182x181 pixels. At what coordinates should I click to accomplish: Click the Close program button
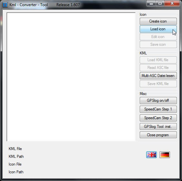pyautogui.click(x=158, y=135)
